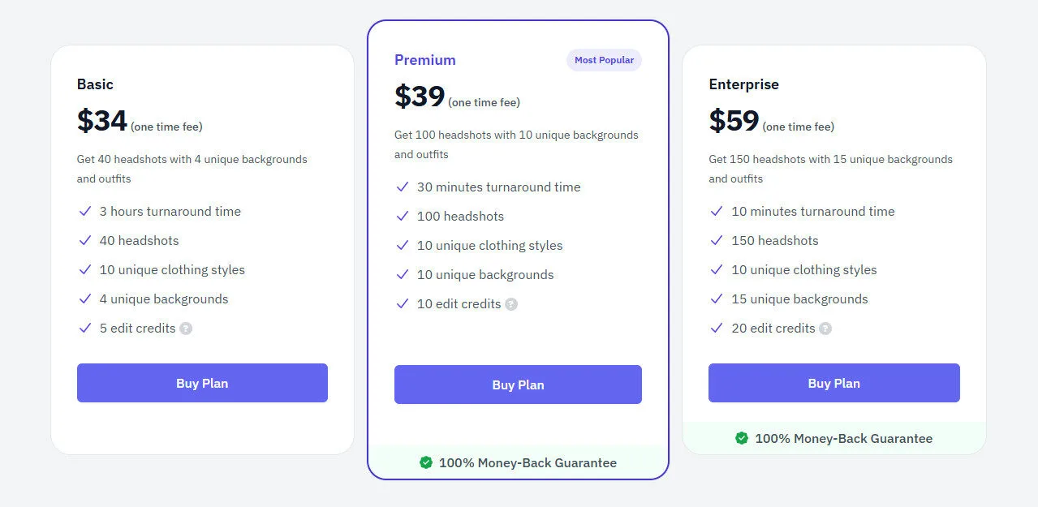Click the help icon beside Basic's 5 edit credits
This screenshot has height=507, width=1038.
[187, 329]
